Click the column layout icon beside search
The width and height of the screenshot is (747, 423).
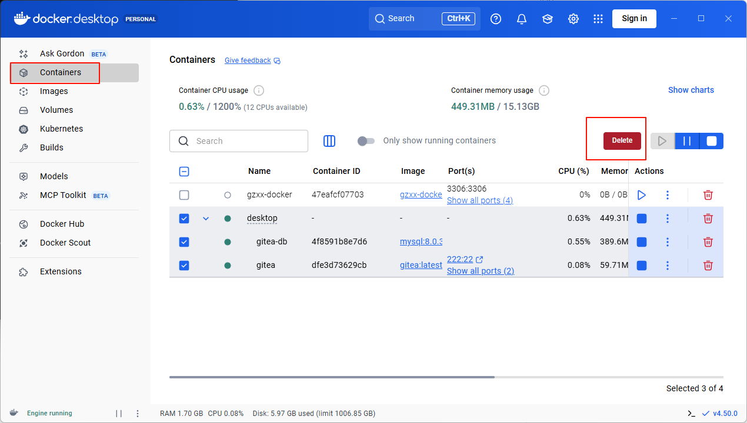click(329, 141)
